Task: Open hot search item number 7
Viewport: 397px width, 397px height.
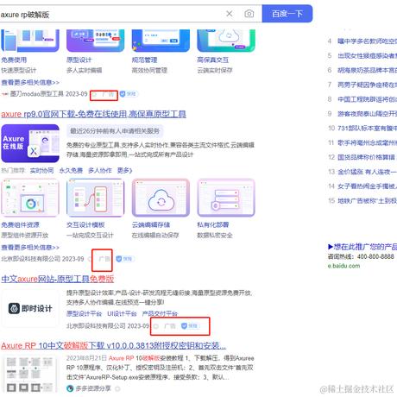Action: tap(367, 85)
